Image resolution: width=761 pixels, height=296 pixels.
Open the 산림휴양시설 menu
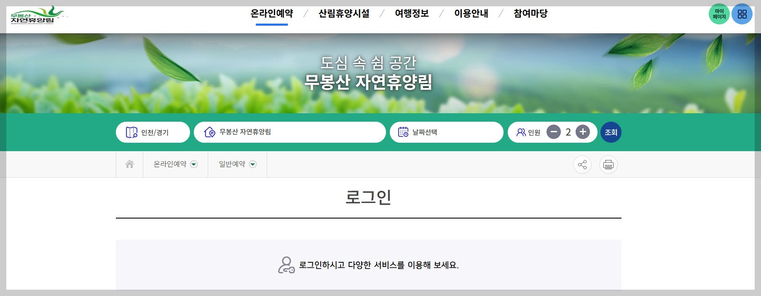(344, 13)
